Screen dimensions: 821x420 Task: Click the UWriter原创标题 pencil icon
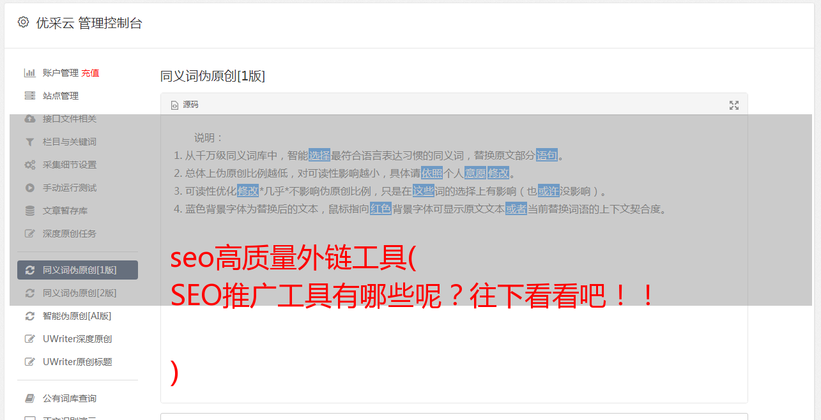(30, 362)
